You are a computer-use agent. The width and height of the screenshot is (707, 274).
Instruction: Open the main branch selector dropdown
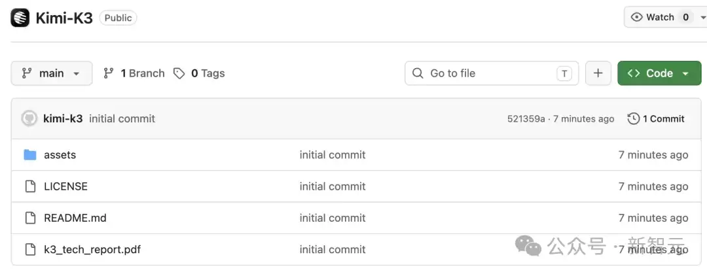click(52, 73)
